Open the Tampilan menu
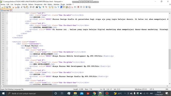The height and width of the screenshot is (96, 171). point(17,5)
